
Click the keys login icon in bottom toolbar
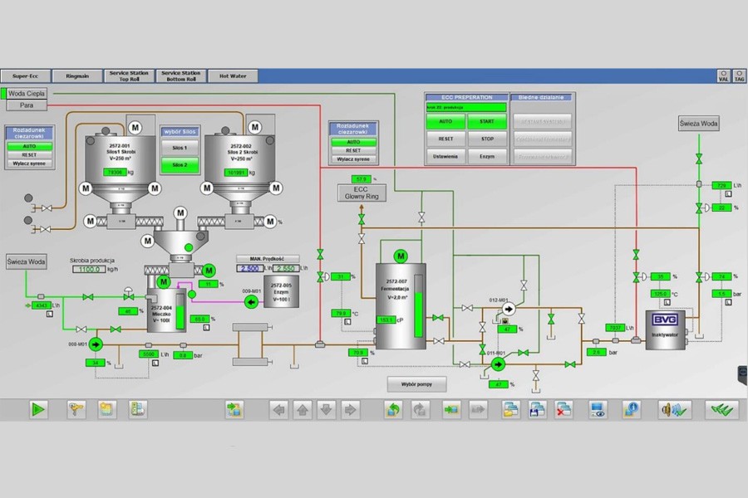click(76, 408)
